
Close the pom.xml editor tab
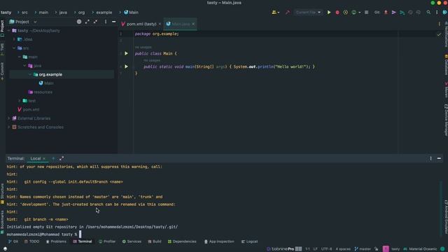click(160, 24)
